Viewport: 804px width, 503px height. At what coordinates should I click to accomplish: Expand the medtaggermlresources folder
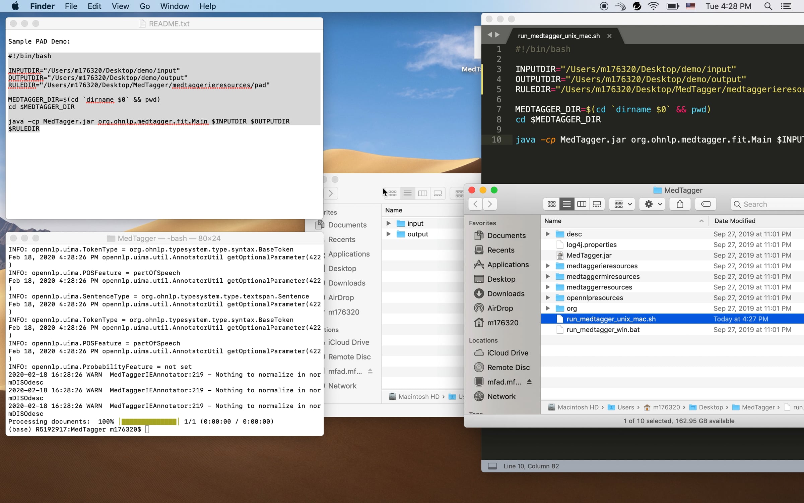(x=547, y=277)
